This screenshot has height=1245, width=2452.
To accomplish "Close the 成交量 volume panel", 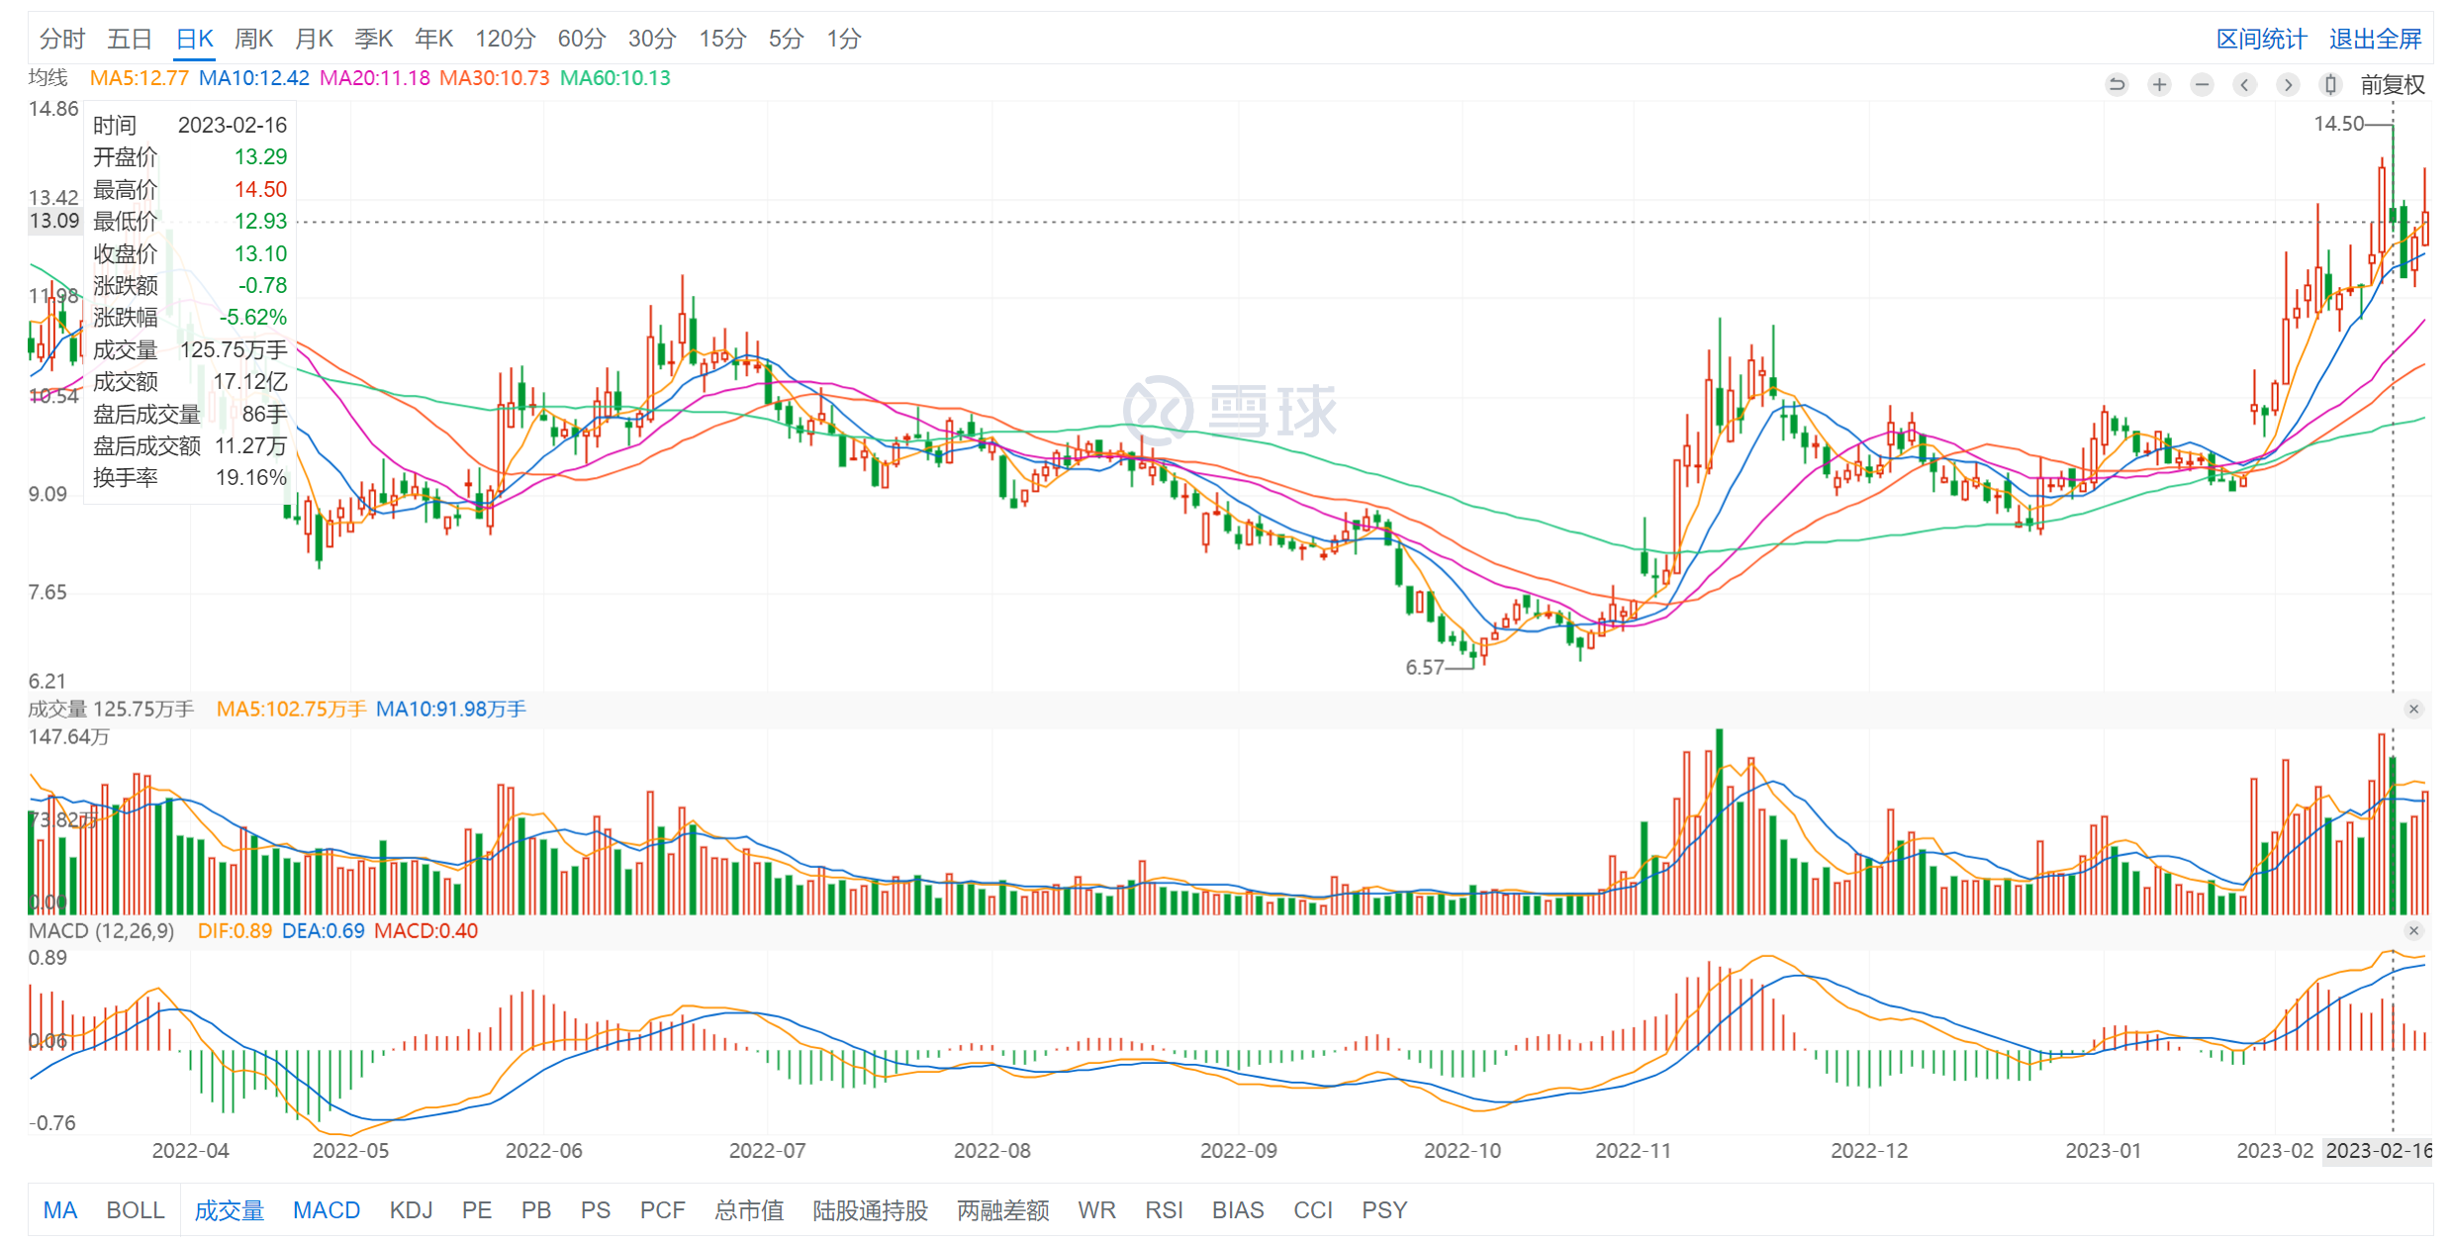I will pyautogui.click(x=2413, y=709).
